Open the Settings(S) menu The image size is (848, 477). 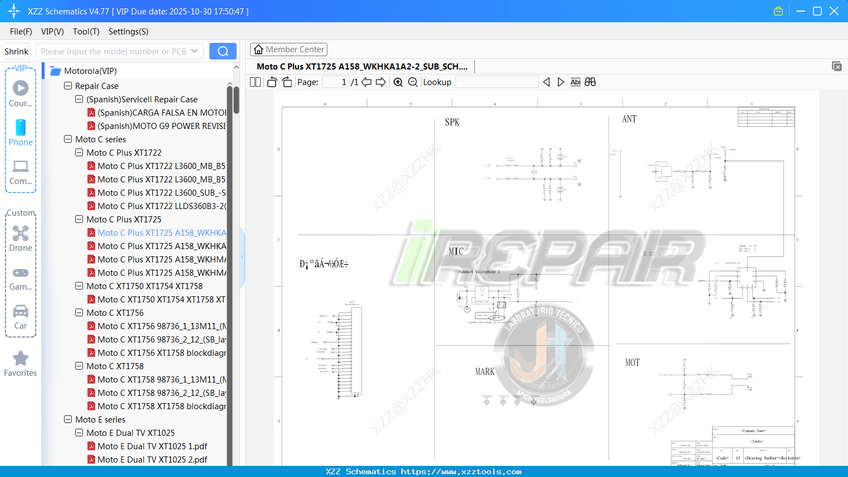coord(128,32)
